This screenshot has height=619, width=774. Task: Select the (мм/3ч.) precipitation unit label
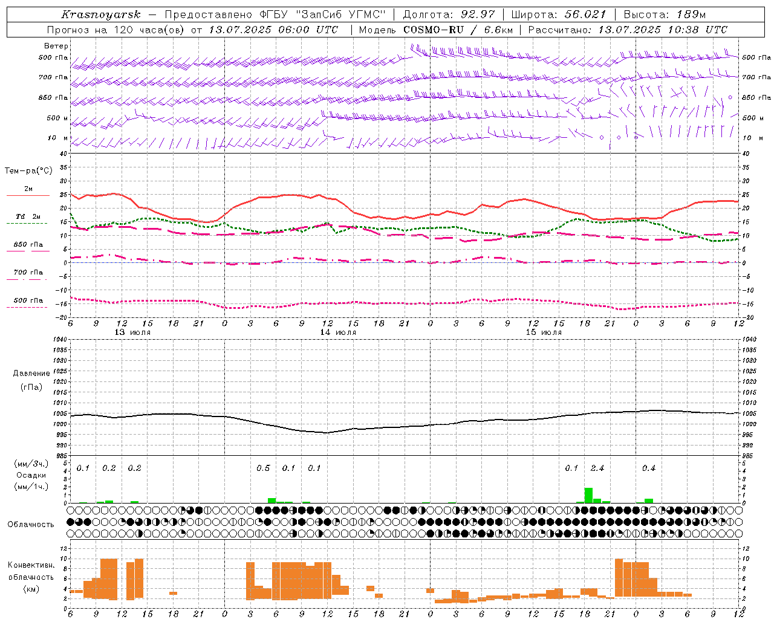pyautogui.click(x=31, y=464)
